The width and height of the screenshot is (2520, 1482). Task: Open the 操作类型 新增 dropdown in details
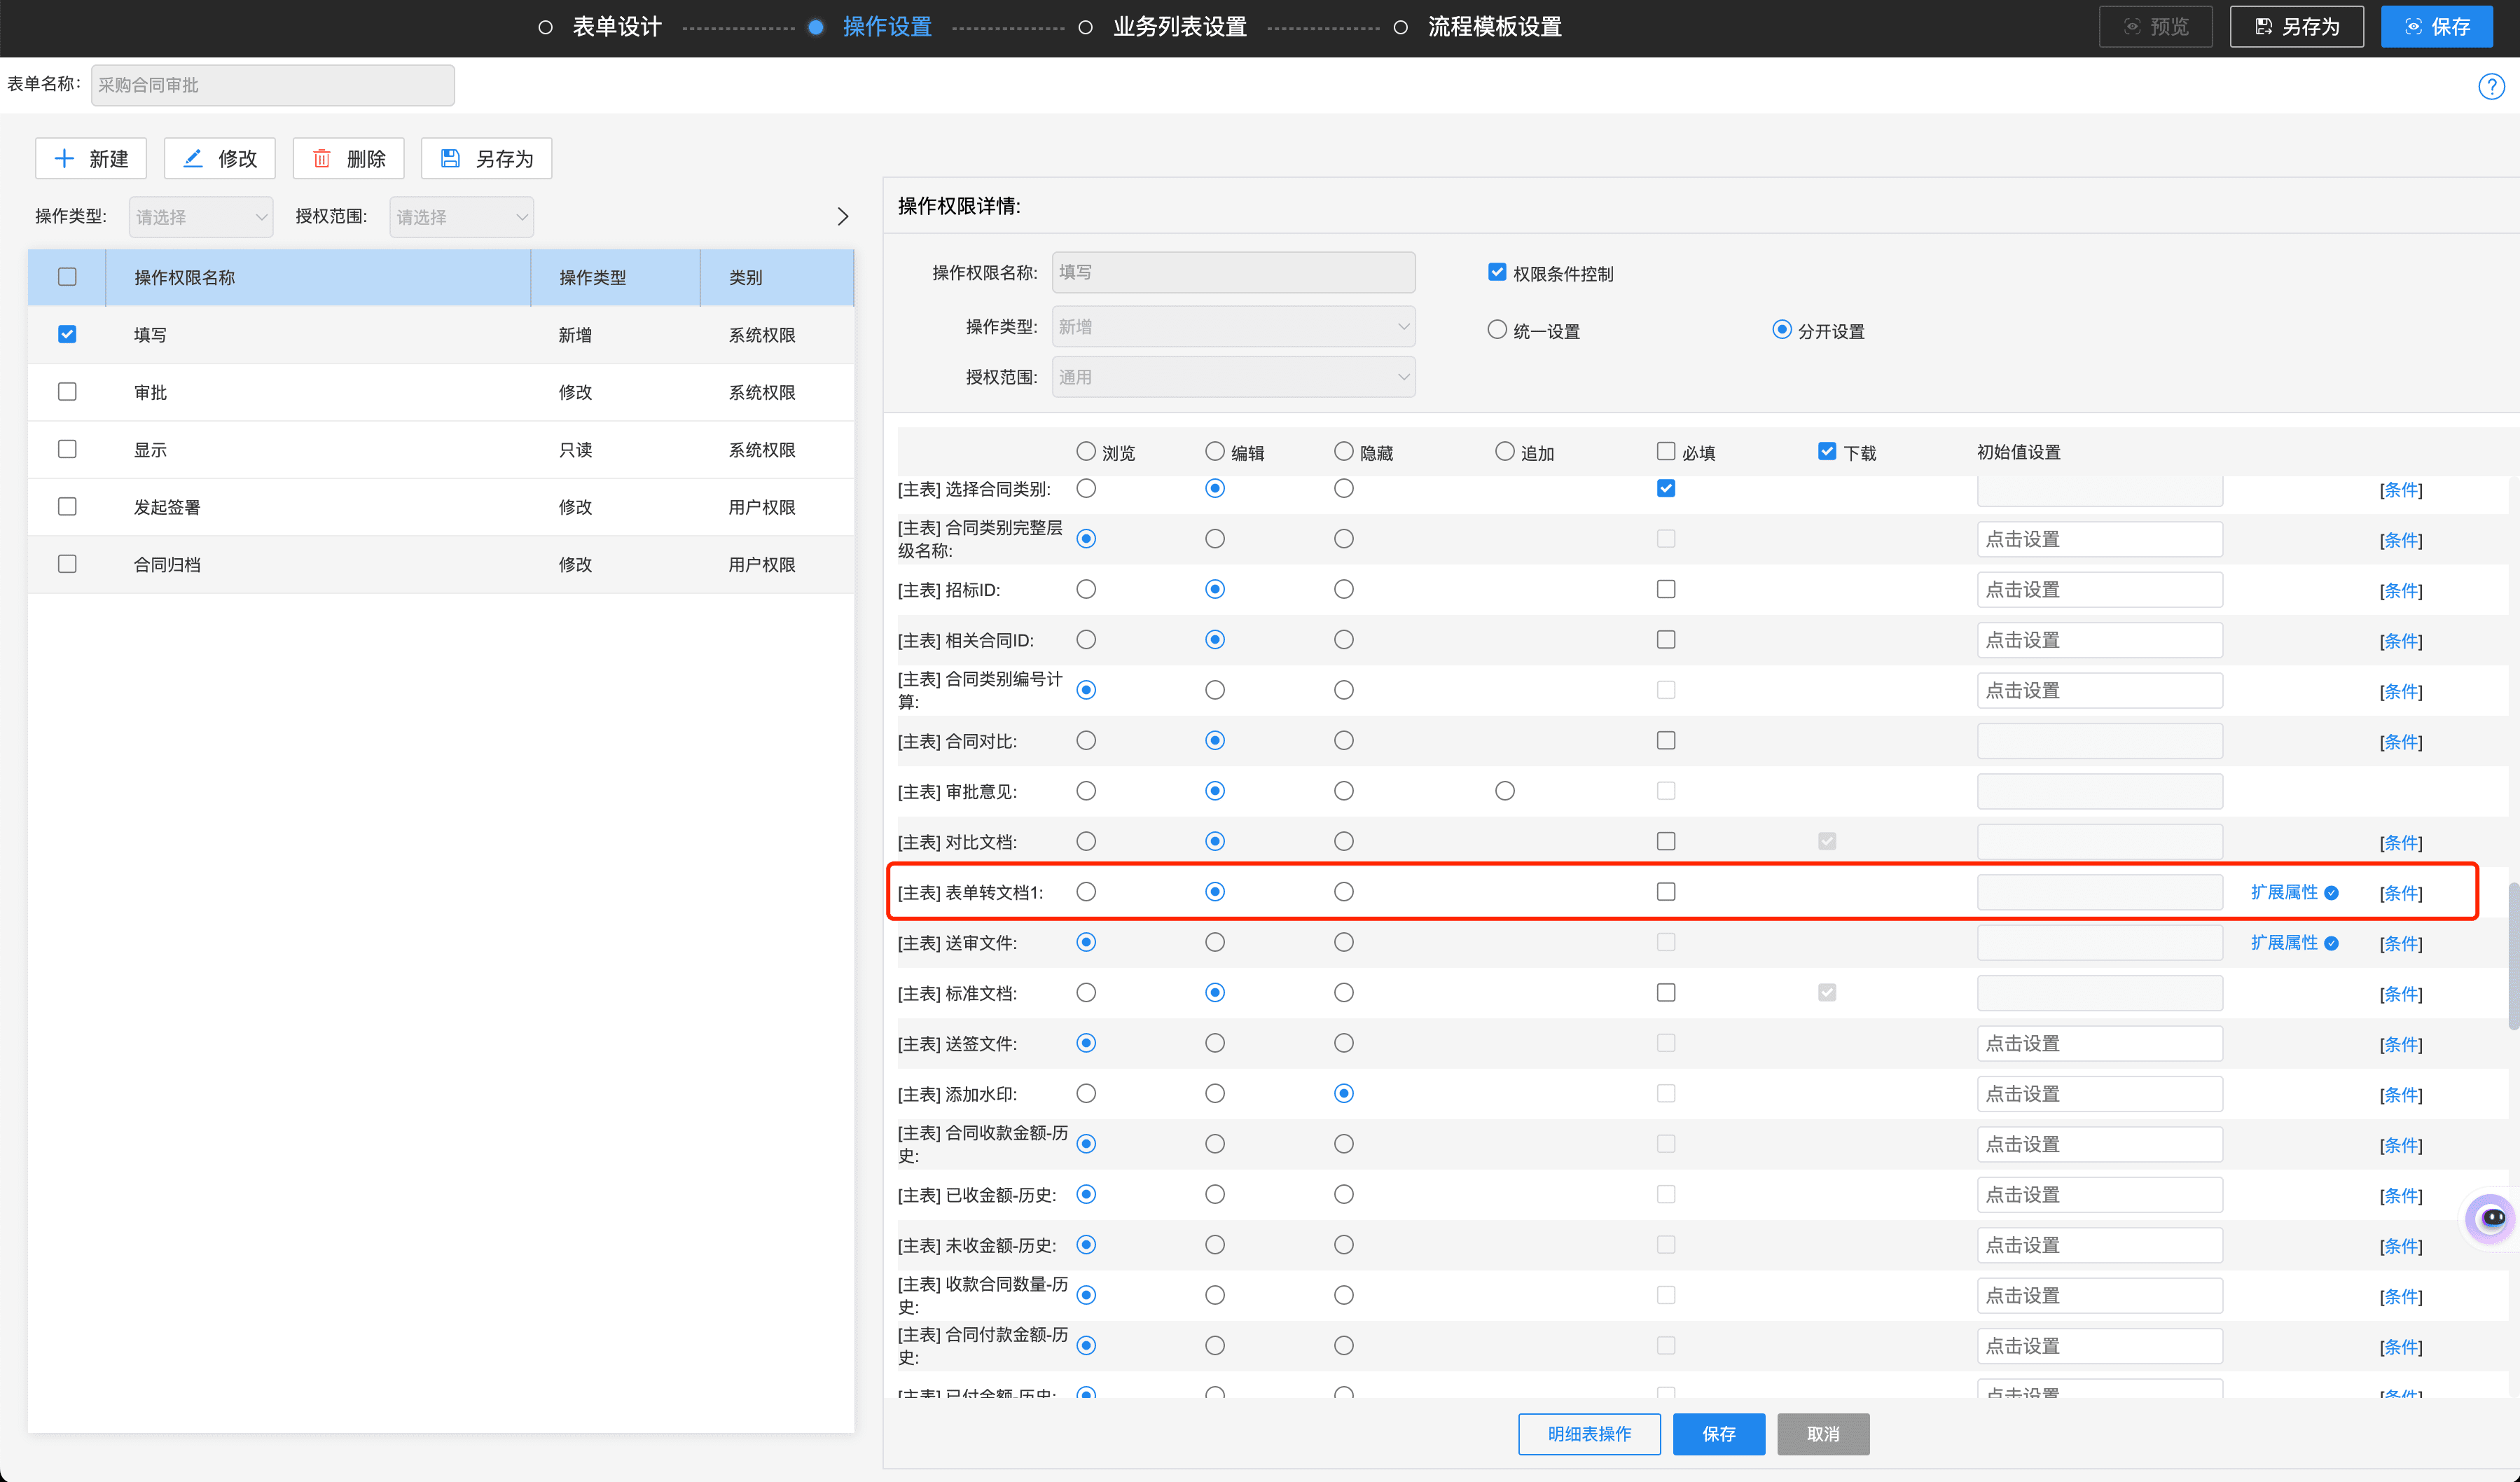pyautogui.click(x=1233, y=327)
